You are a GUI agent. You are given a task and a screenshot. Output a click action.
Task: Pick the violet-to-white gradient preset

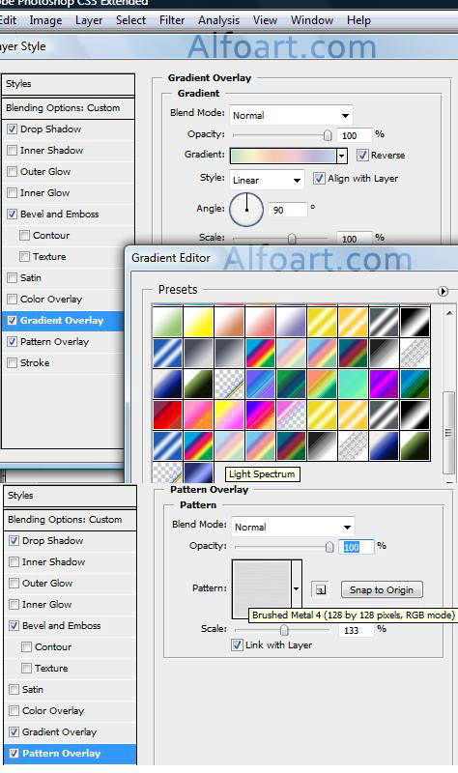(x=292, y=322)
